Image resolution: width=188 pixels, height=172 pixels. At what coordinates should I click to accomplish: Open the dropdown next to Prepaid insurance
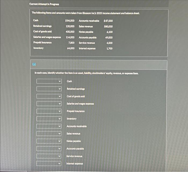pyautogui.click(x=49, y=111)
